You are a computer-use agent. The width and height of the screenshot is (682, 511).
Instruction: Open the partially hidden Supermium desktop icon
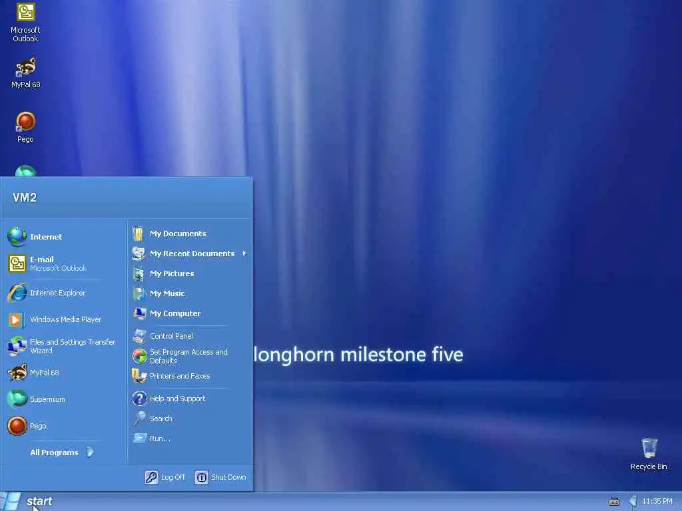point(26,170)
